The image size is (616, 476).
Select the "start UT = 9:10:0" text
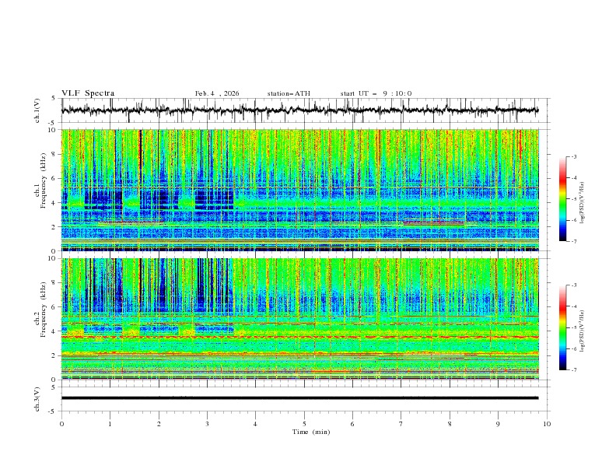(376, 93)
